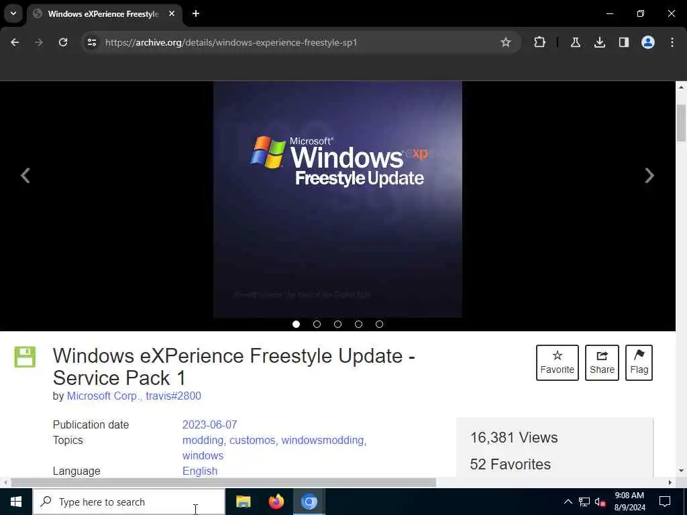Open the Downloads icon in toolbar
687x515 pixels.
tap(599, 42)
